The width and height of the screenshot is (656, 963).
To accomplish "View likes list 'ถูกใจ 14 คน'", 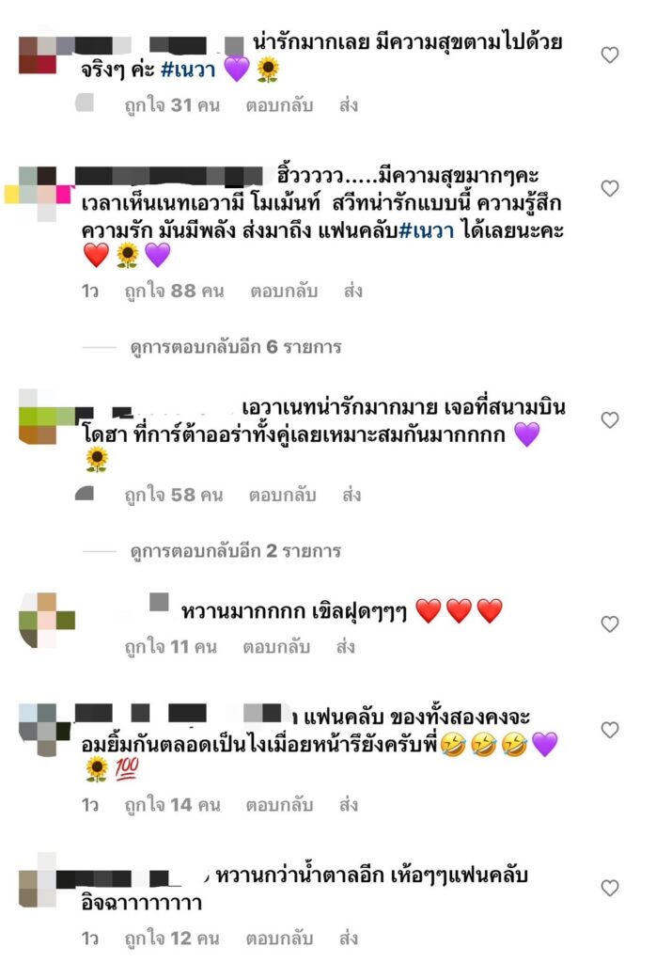I will click(x=172, y=805).
